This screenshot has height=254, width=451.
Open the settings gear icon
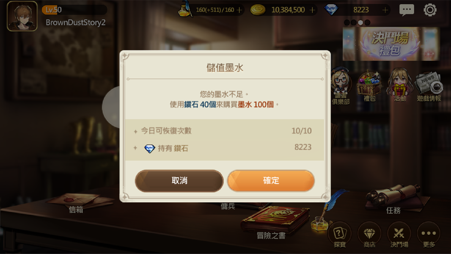[x=430, y=10]
